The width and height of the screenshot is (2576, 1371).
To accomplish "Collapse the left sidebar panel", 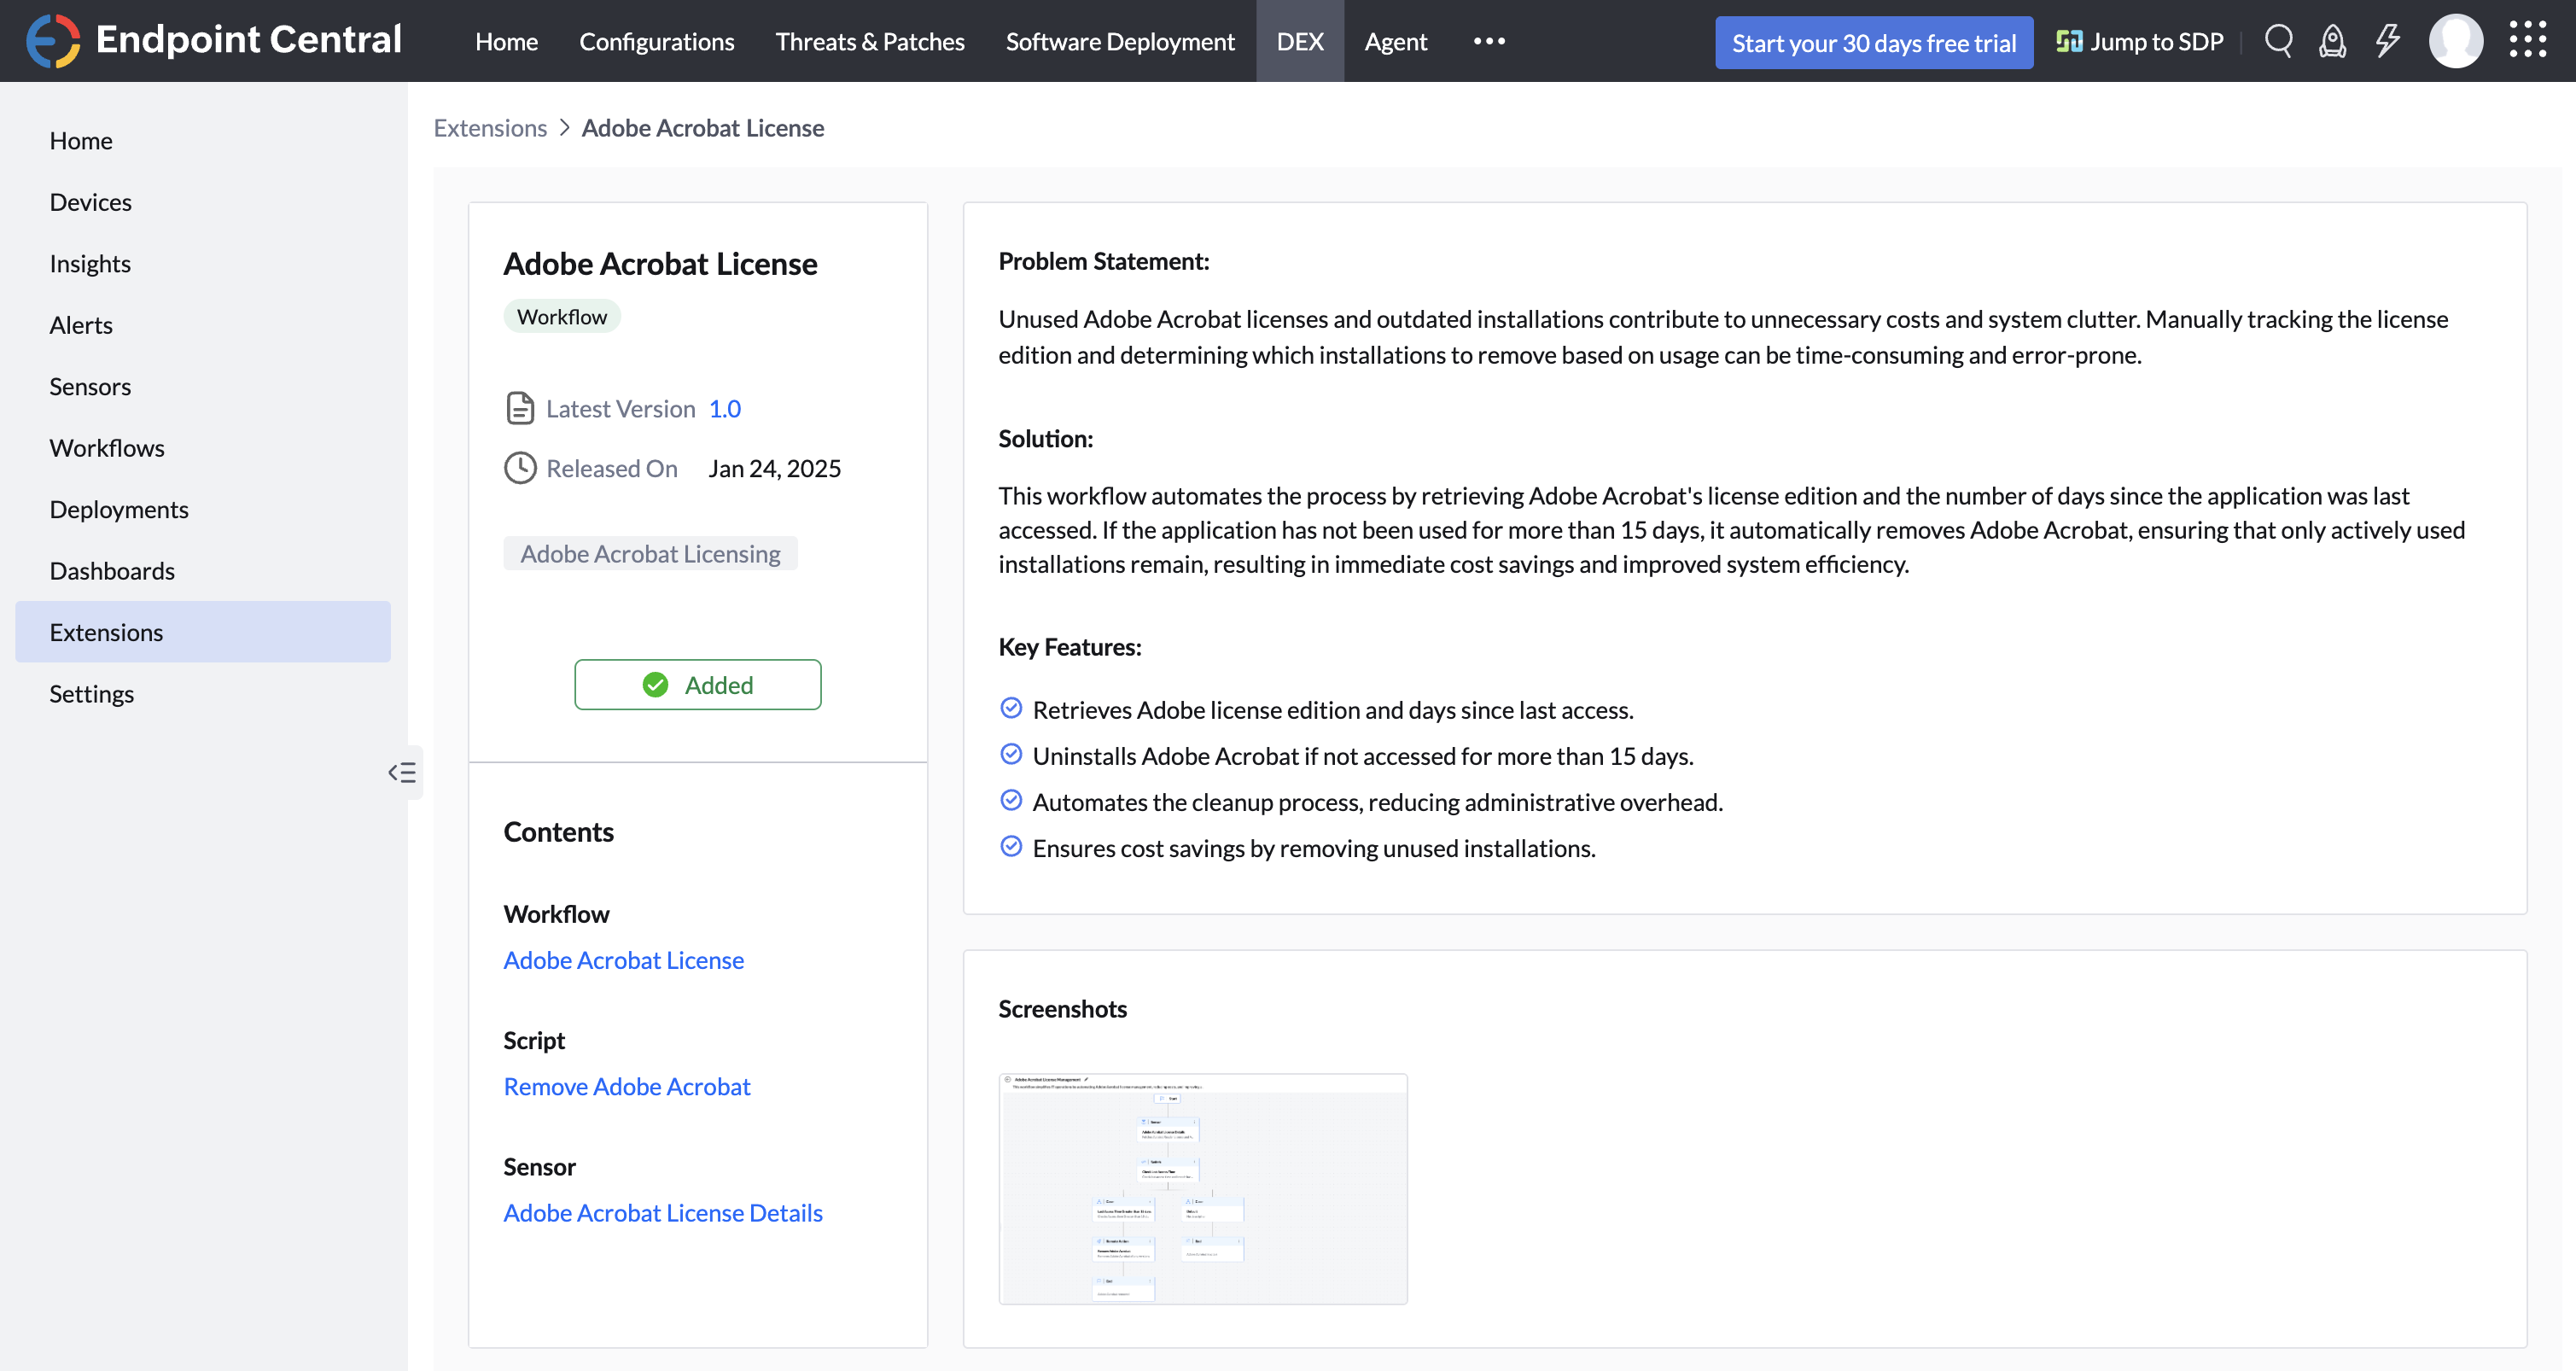I will point(402,772).
